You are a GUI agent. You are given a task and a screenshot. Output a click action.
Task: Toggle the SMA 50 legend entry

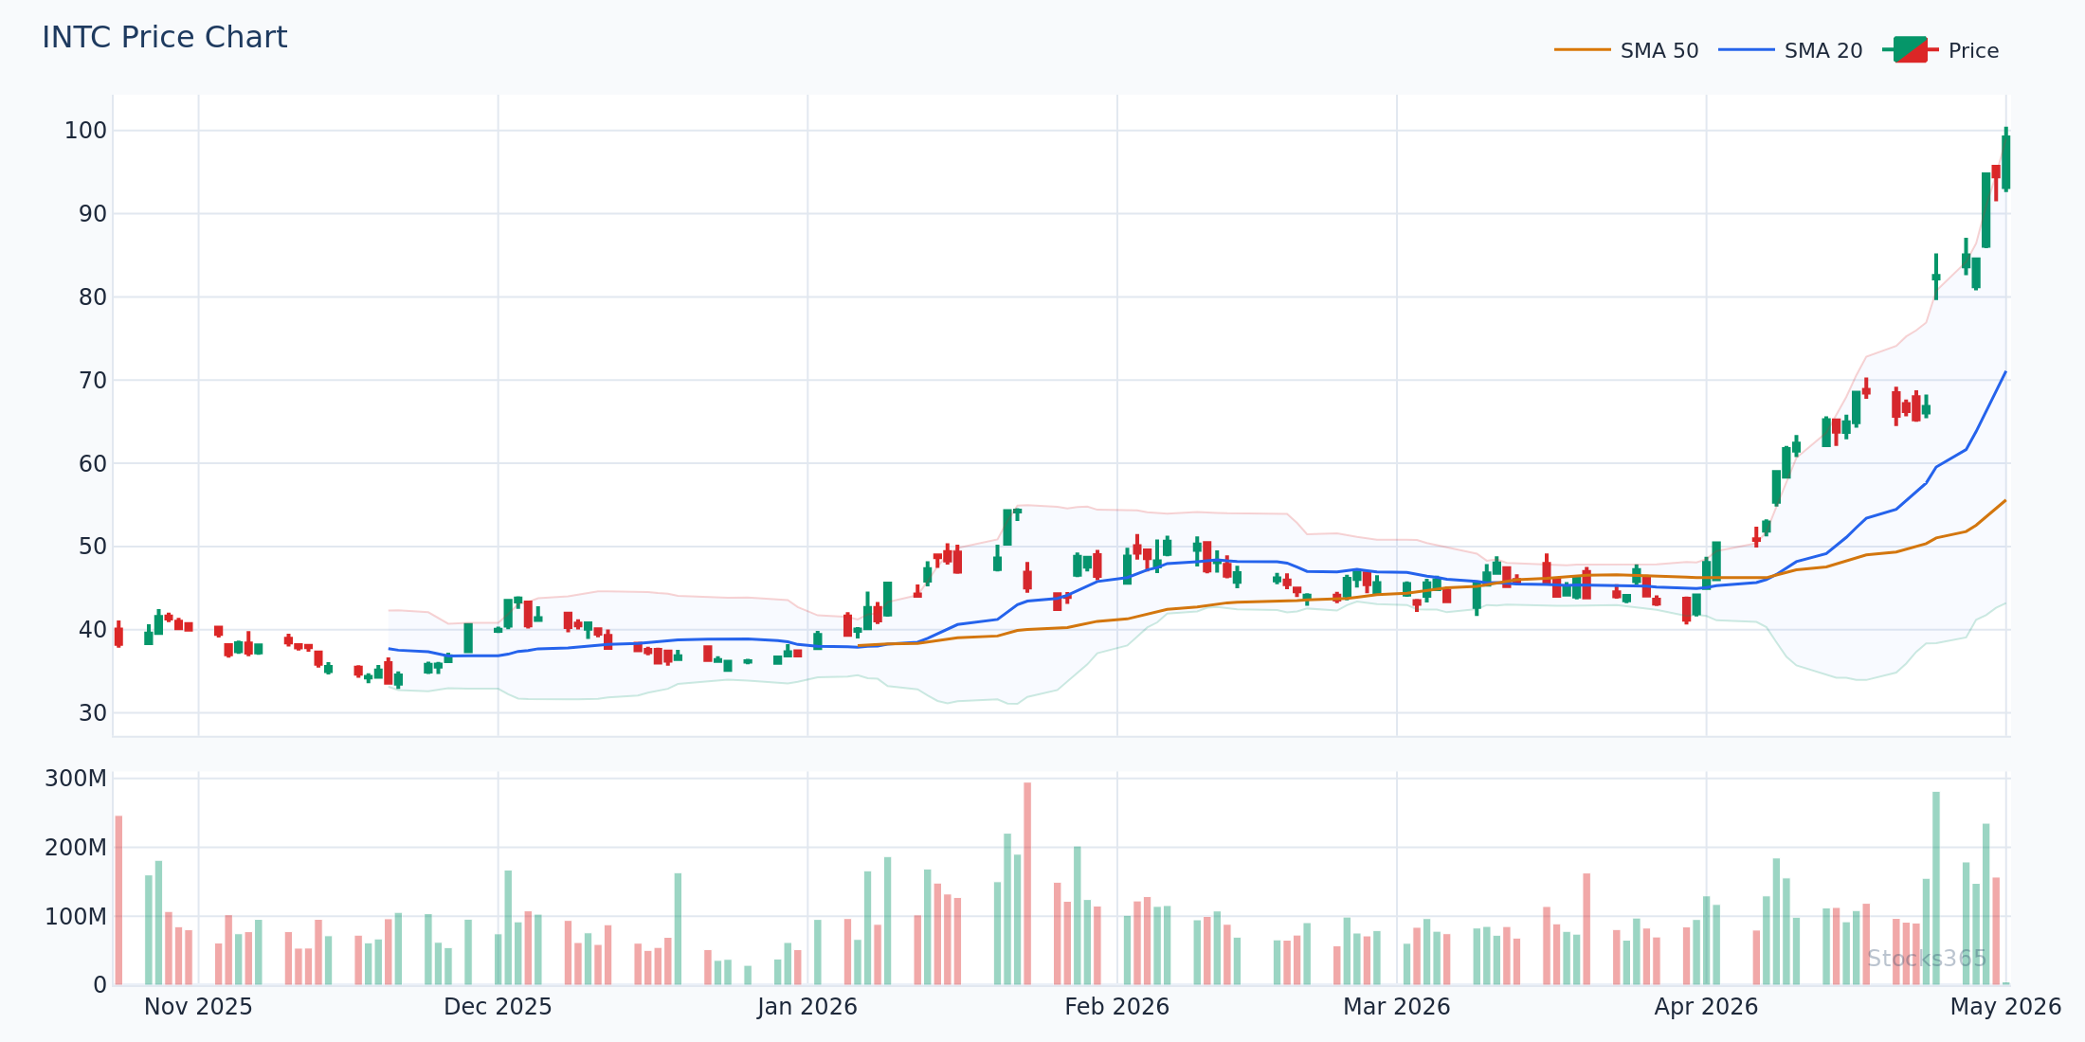click(1626, 51)
